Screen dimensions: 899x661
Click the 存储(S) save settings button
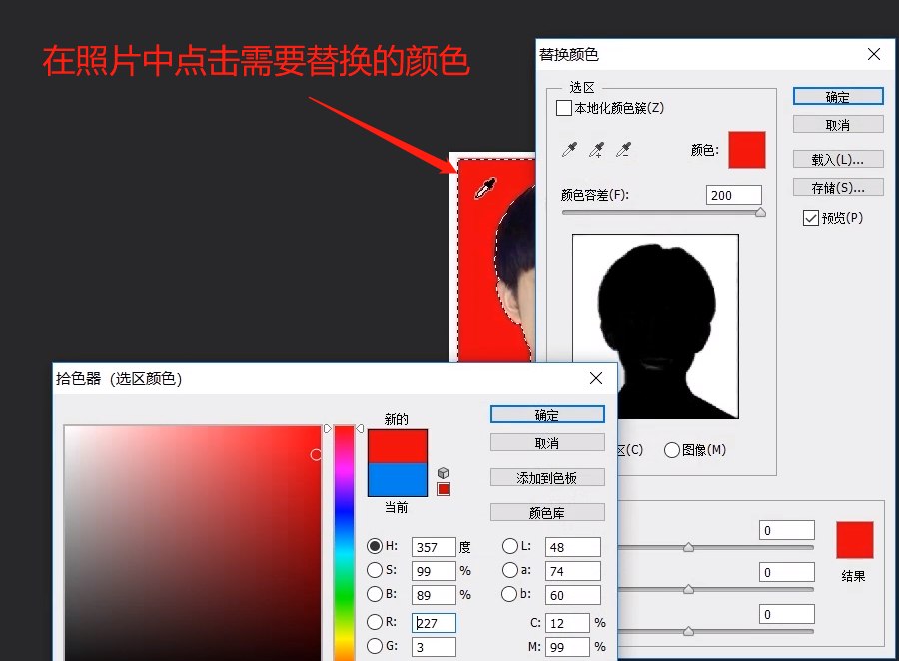[x=837, y=187]
